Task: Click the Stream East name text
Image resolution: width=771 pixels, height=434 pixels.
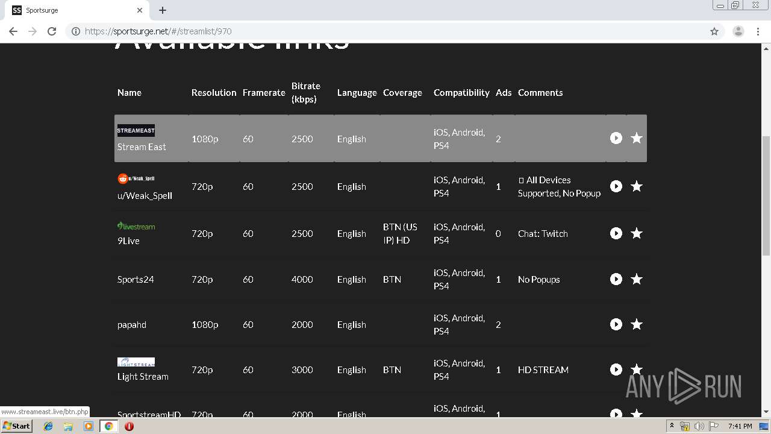Action: [142, 146]
